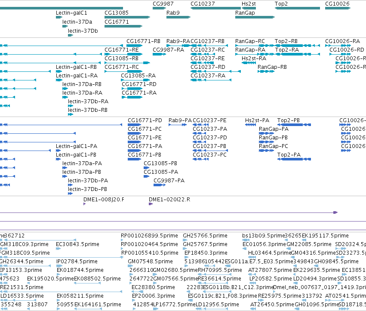Select the Top2 gene label
This screenshot has width=366, height=311.
click(x=281, y=4)
